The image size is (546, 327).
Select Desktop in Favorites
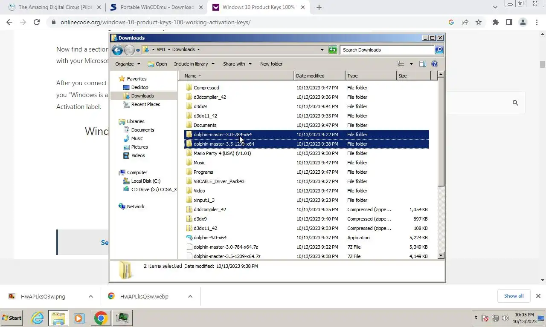click(139, 87)
